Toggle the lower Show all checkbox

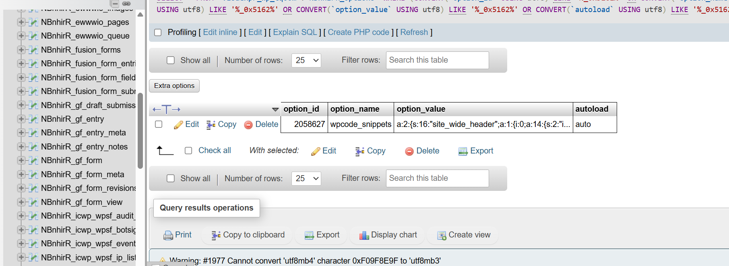(x=171, y=178)
